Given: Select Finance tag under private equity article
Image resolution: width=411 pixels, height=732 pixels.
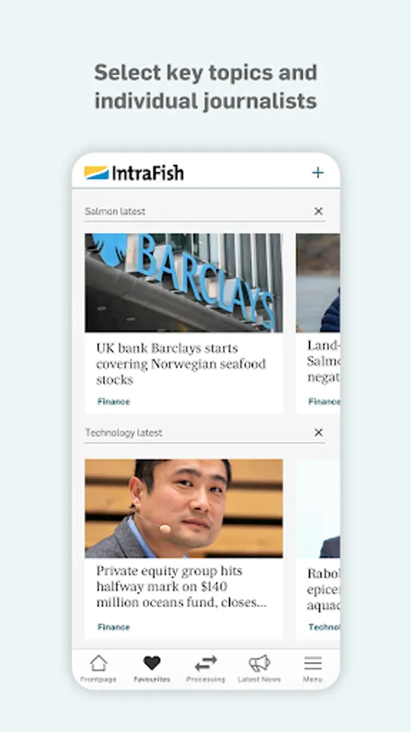Looking at the screenshot, I should [114, 627].
